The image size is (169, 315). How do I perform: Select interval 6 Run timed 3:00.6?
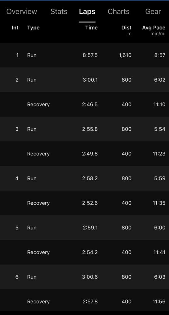pyautogui.click(x=84, y=277)
